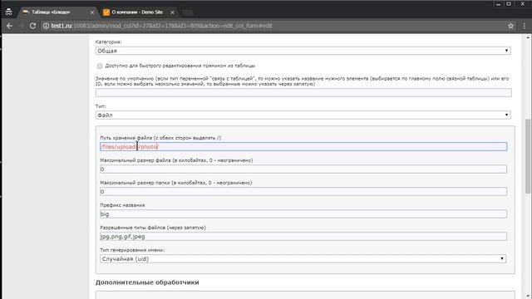Open the Тип dropdown showing Файл
This screenshot has width=532, height=299.
pyautogui.click(x=303, y=115)
